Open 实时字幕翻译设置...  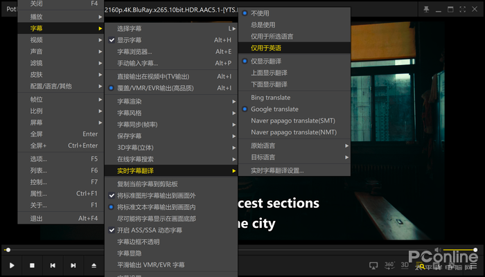277,170
